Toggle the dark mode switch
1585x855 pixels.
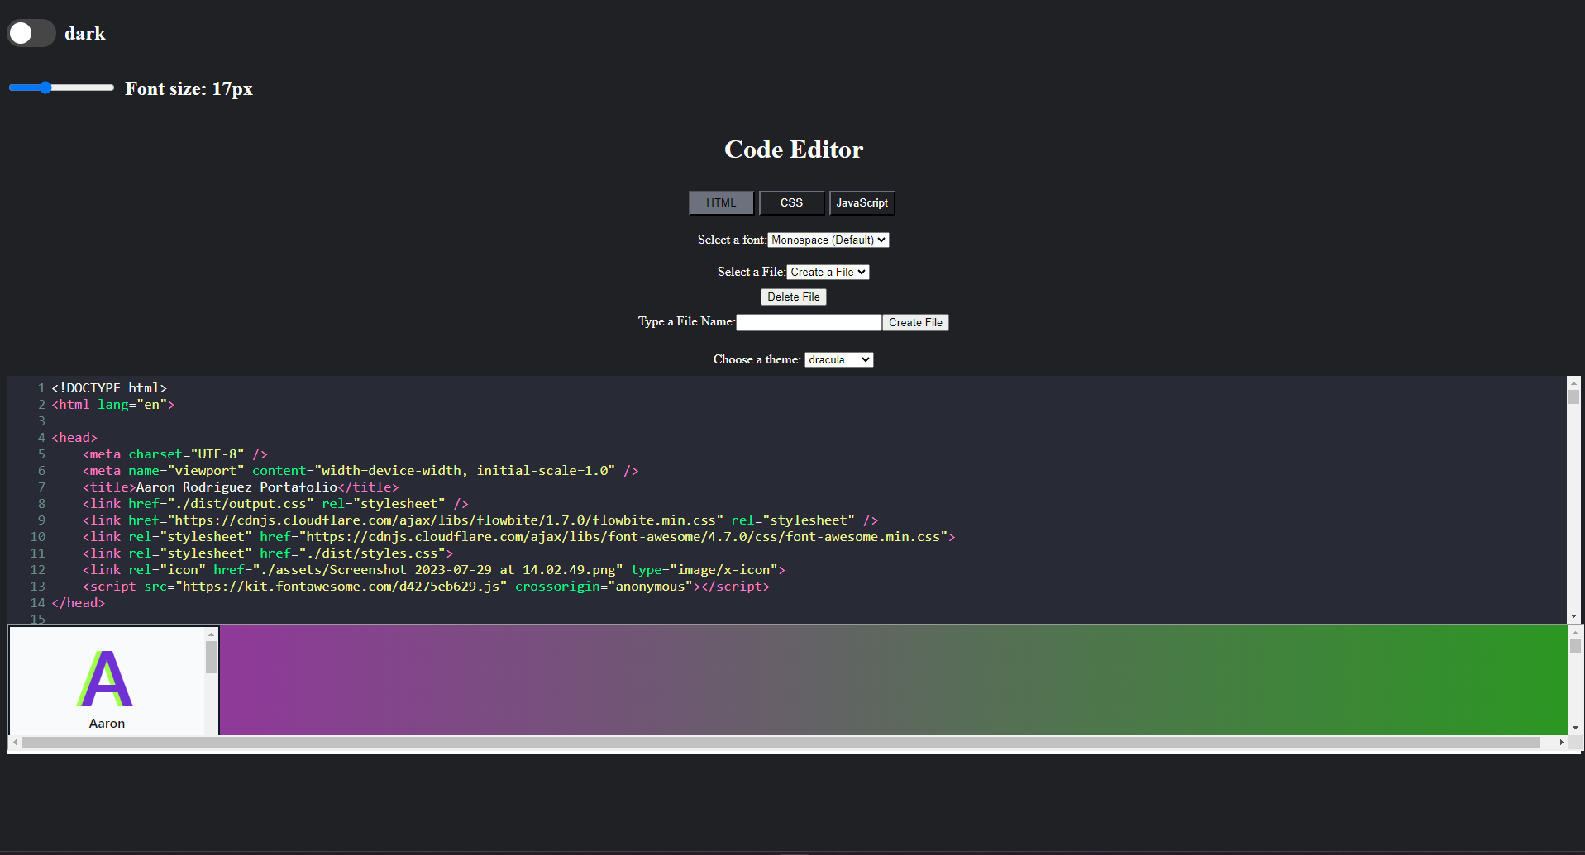pyautogui.click(x=31, y=33)
